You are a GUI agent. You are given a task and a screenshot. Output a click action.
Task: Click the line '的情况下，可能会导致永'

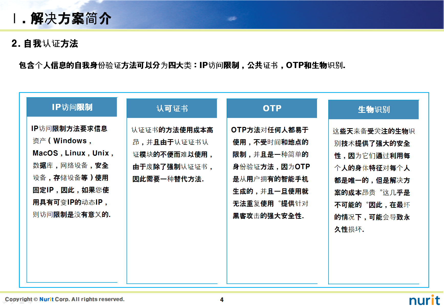tap(372, 217)
